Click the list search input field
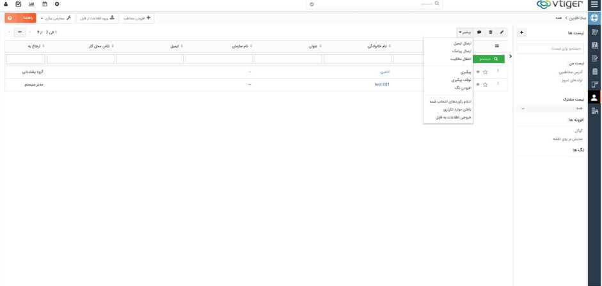The image size is (602, 286). (x=550, y=49)
